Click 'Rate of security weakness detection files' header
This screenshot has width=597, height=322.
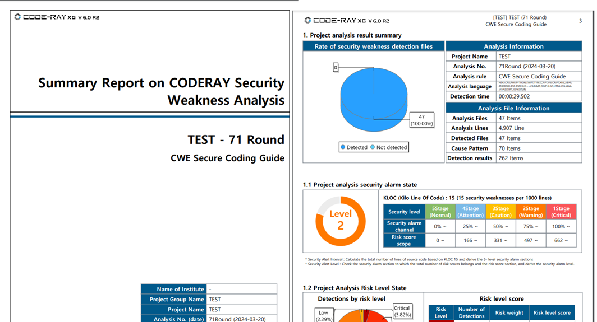pyautogui.click(x=374, y=46)
